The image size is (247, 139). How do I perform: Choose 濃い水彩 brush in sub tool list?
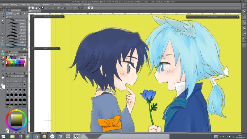[16, 30]
